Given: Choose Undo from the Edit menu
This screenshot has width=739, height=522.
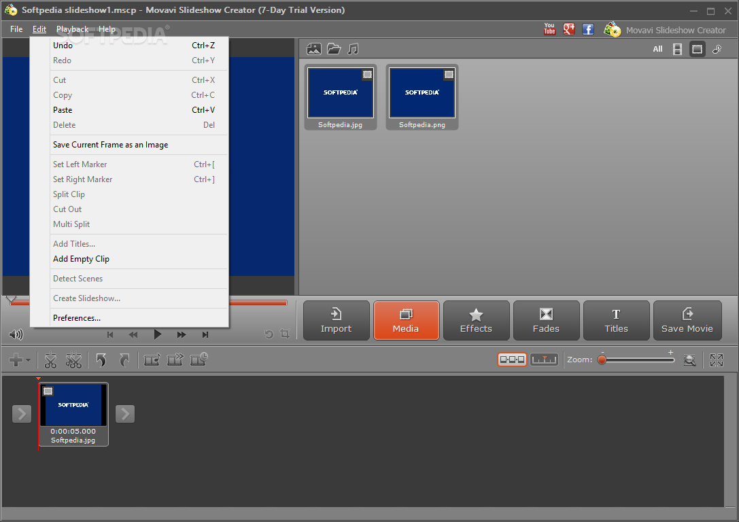Looking at the screenshot, I should 130,46.
